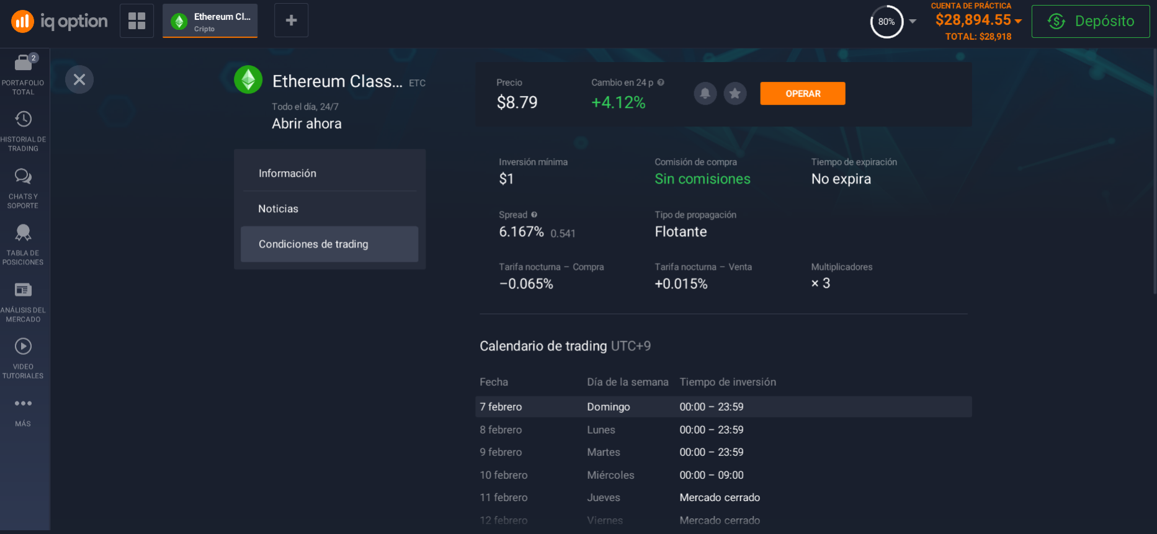1157x534 pixels.
Task: Switch to the Ethereum Classic Cripto tab
Action: point(210,21)
